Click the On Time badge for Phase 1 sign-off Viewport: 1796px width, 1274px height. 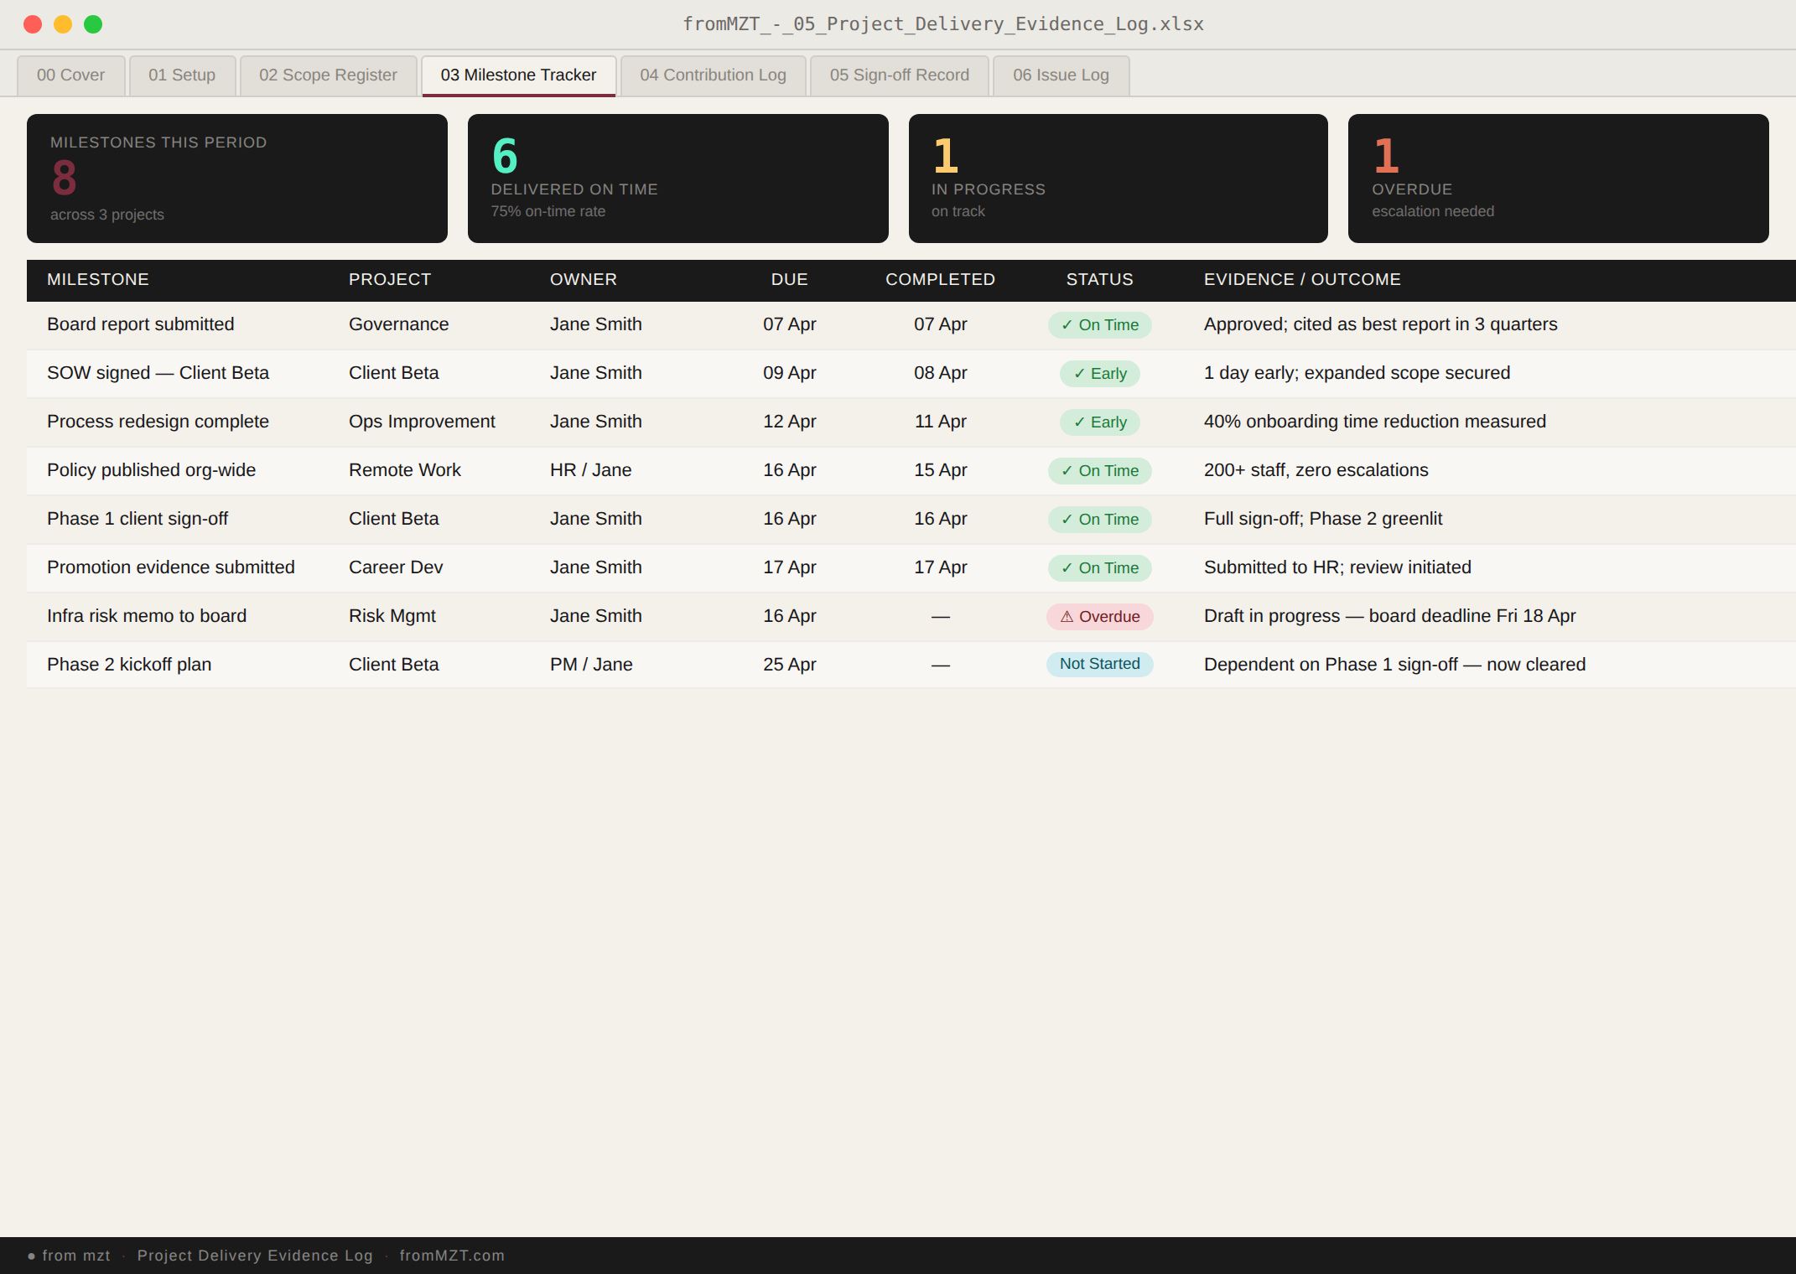click(1100, 520)
